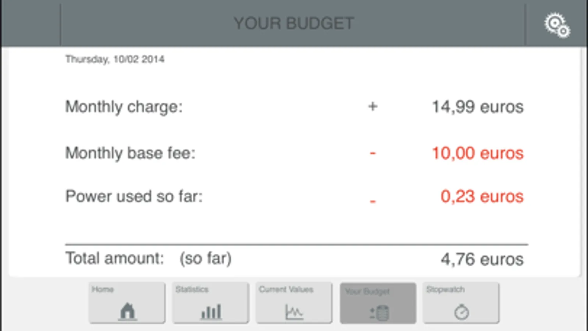
Task: Open the Stopwatch tab label
Action: point(445,289)
